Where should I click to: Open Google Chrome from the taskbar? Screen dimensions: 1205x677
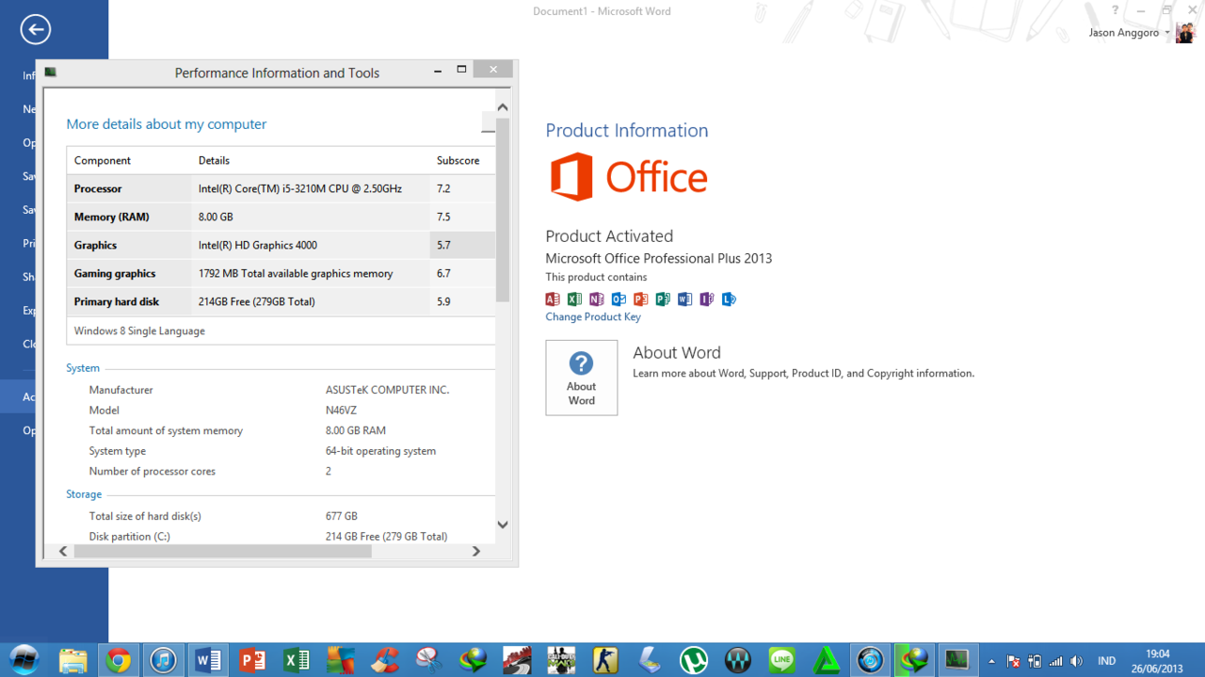119,660
